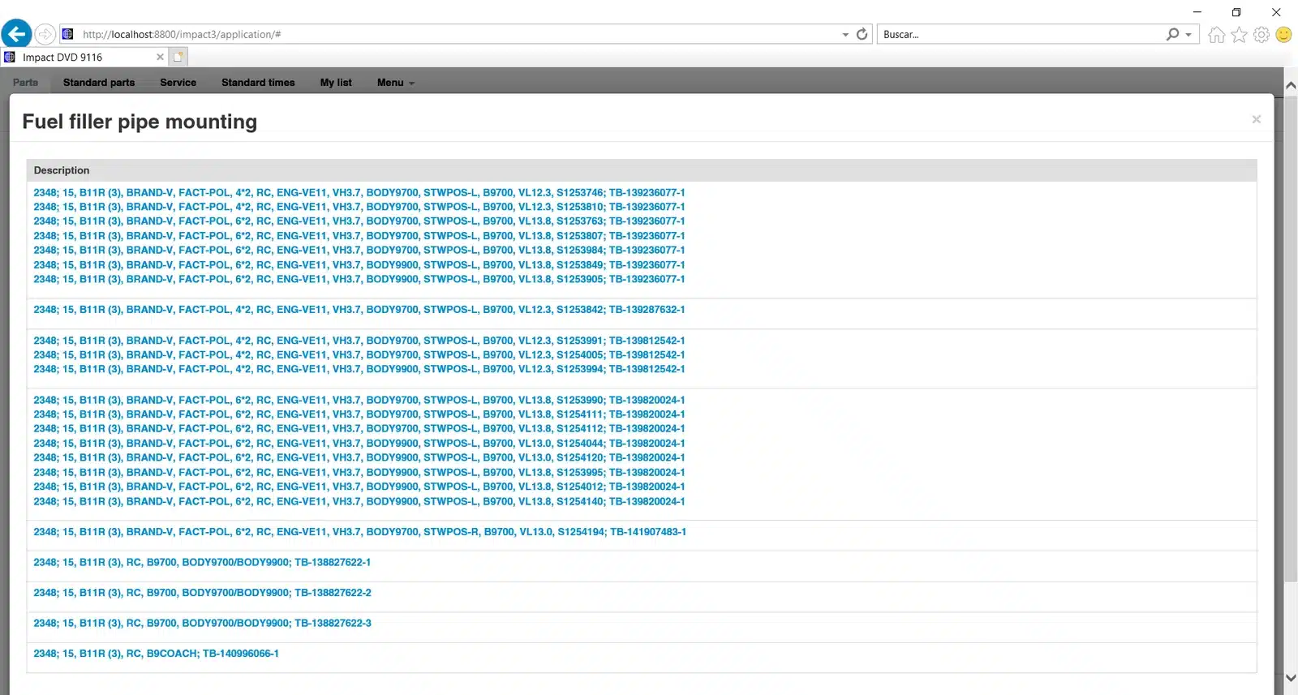Open browser settings gear icon
1298x695 pixels.
click(x=1261, y=35)
